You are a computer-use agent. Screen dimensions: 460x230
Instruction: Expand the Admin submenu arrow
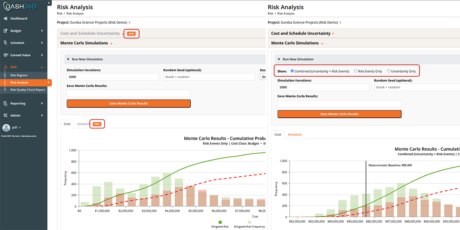click(42, 115)
